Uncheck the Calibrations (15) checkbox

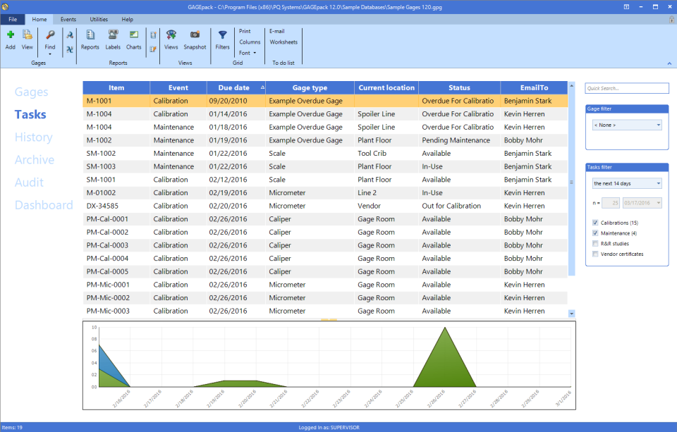595,223
